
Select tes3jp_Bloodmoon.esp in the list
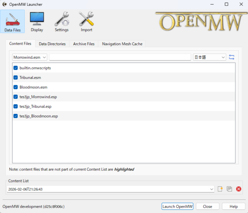coord(39,116)
